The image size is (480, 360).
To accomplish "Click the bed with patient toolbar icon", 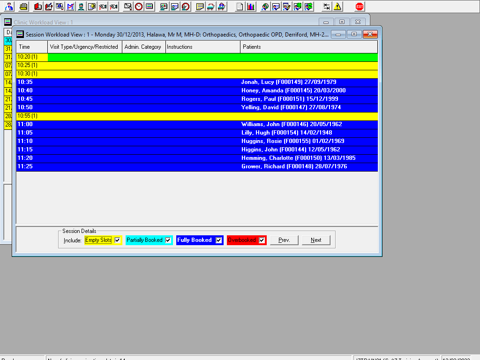I will [221, 7].
